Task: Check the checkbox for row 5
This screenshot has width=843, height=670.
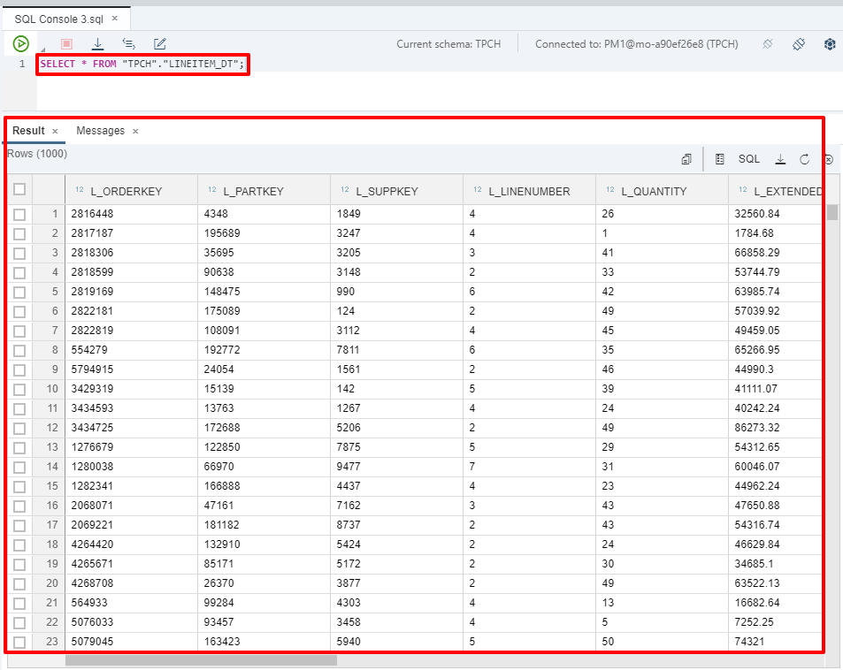Action: (x=19, y=293)
